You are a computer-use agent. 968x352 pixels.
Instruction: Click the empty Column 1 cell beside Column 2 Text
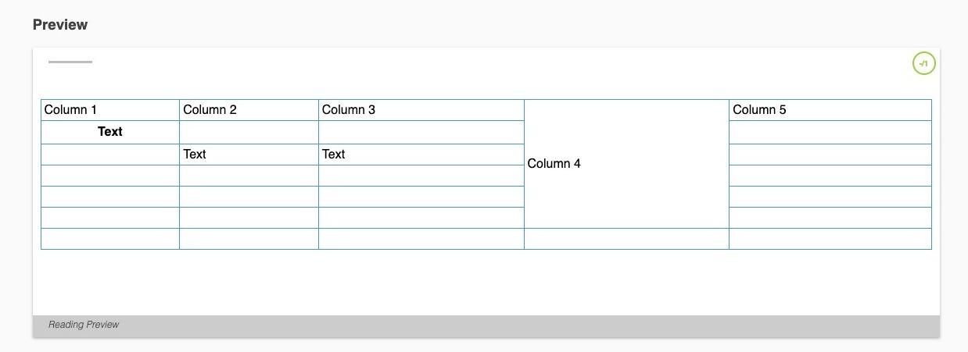click(110, 155)
